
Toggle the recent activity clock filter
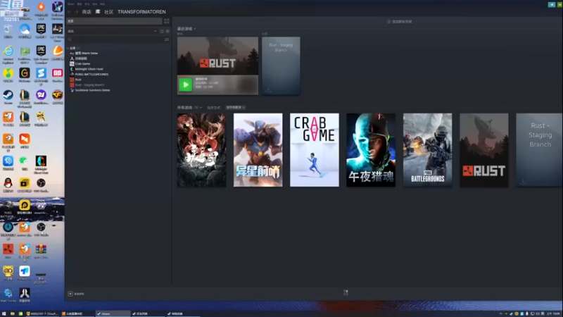[162, 31]
